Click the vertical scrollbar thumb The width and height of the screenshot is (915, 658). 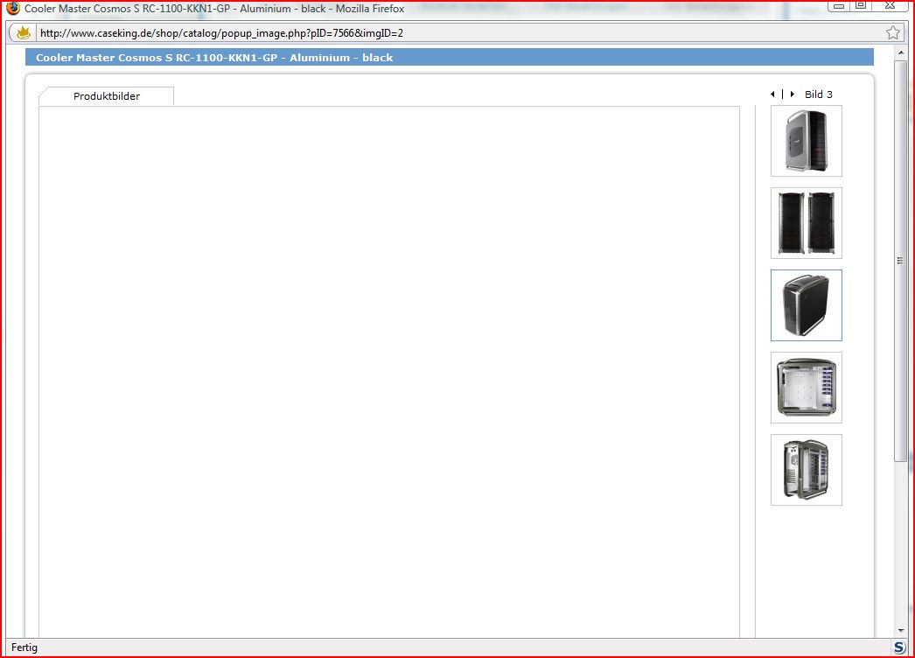click(901, 261)
